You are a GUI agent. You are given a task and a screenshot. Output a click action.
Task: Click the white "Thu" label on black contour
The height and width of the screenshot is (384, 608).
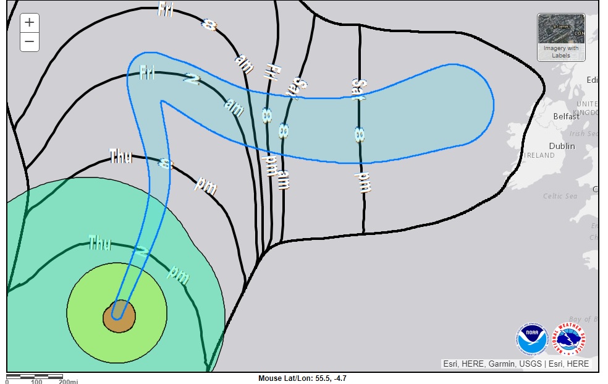point(120,156)
